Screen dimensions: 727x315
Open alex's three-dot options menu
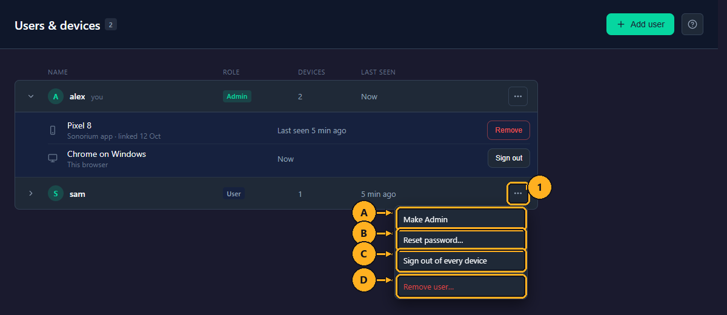[x=518, y=96]
